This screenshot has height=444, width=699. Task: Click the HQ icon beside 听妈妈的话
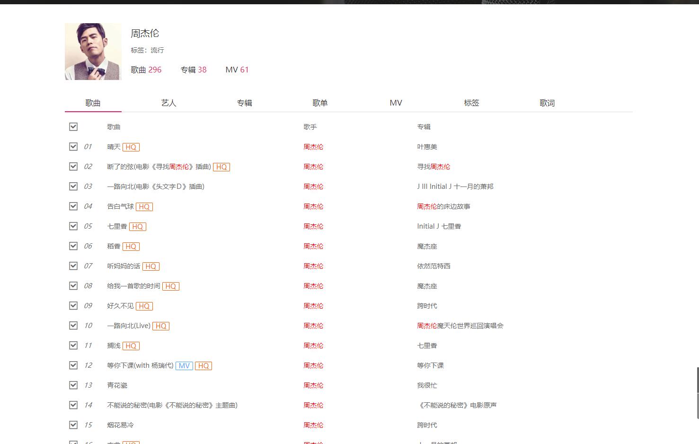[151, 266]
